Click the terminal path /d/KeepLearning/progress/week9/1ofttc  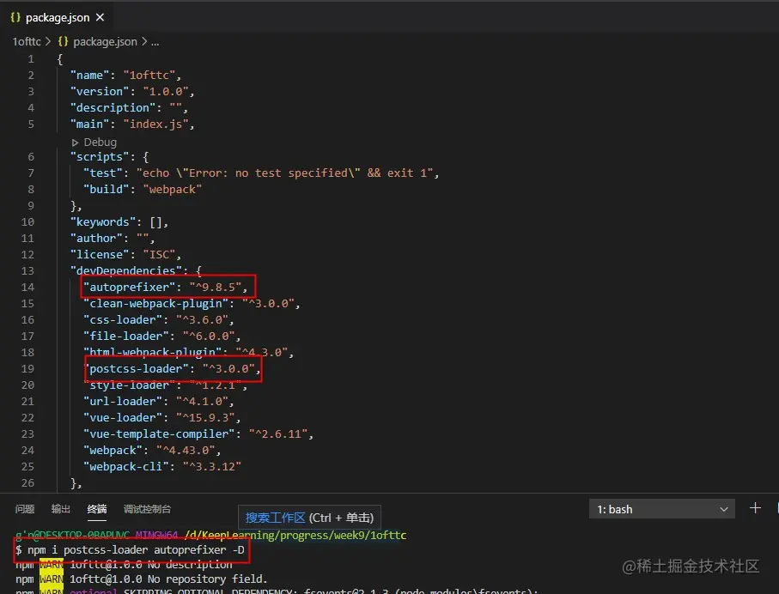295,536
